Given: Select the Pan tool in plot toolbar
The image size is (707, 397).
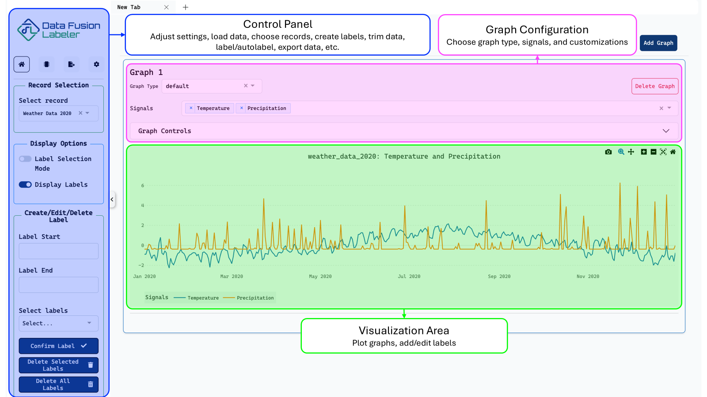Looking at the screenshot, I should (631, 152).
